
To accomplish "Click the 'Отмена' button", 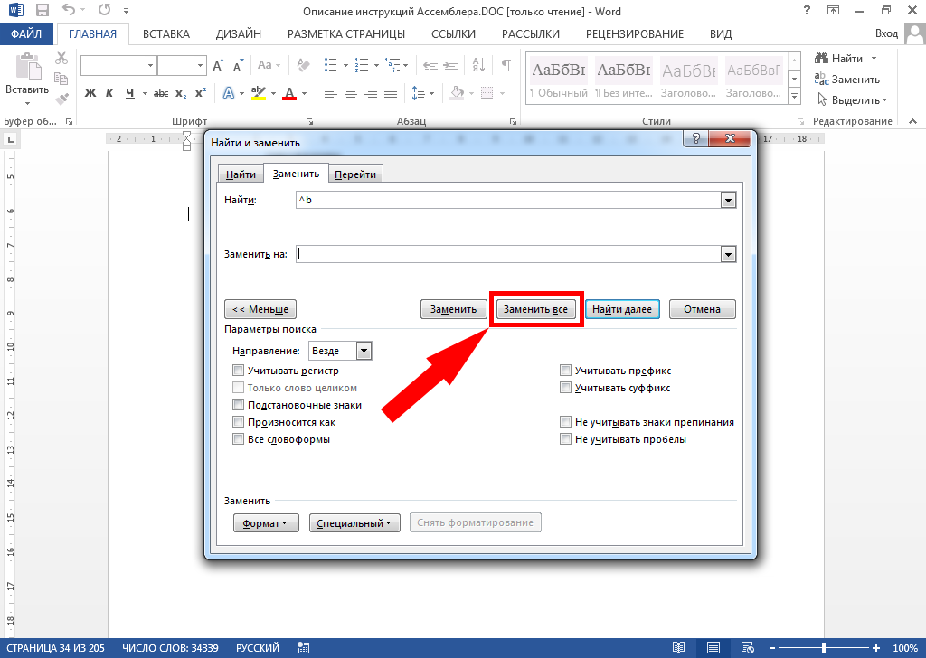I will (x=702, y=309).
